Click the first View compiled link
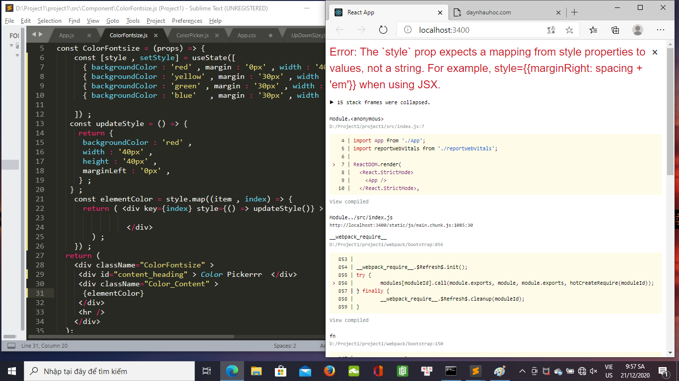Viewport: 679px width, 381px height. [x=349, y=201]
